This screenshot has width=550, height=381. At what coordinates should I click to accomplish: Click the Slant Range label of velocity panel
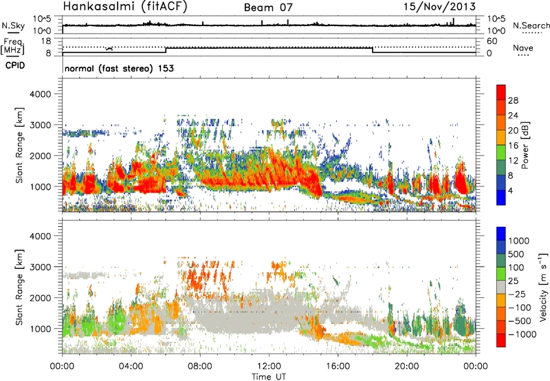[x=19, y=287]
